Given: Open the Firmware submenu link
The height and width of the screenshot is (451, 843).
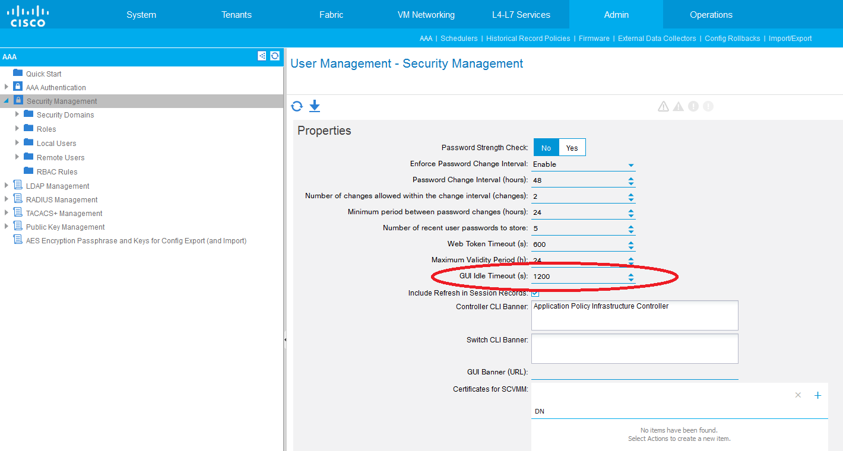Looking at the screenshot, I should pyautogui.click(x=594, y=39).
